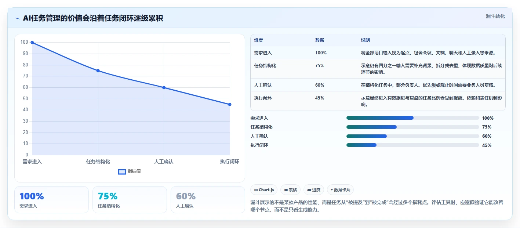Click the 100% cell in table
The width and height of the screenshot is (520, 228).
click(321, 53)
